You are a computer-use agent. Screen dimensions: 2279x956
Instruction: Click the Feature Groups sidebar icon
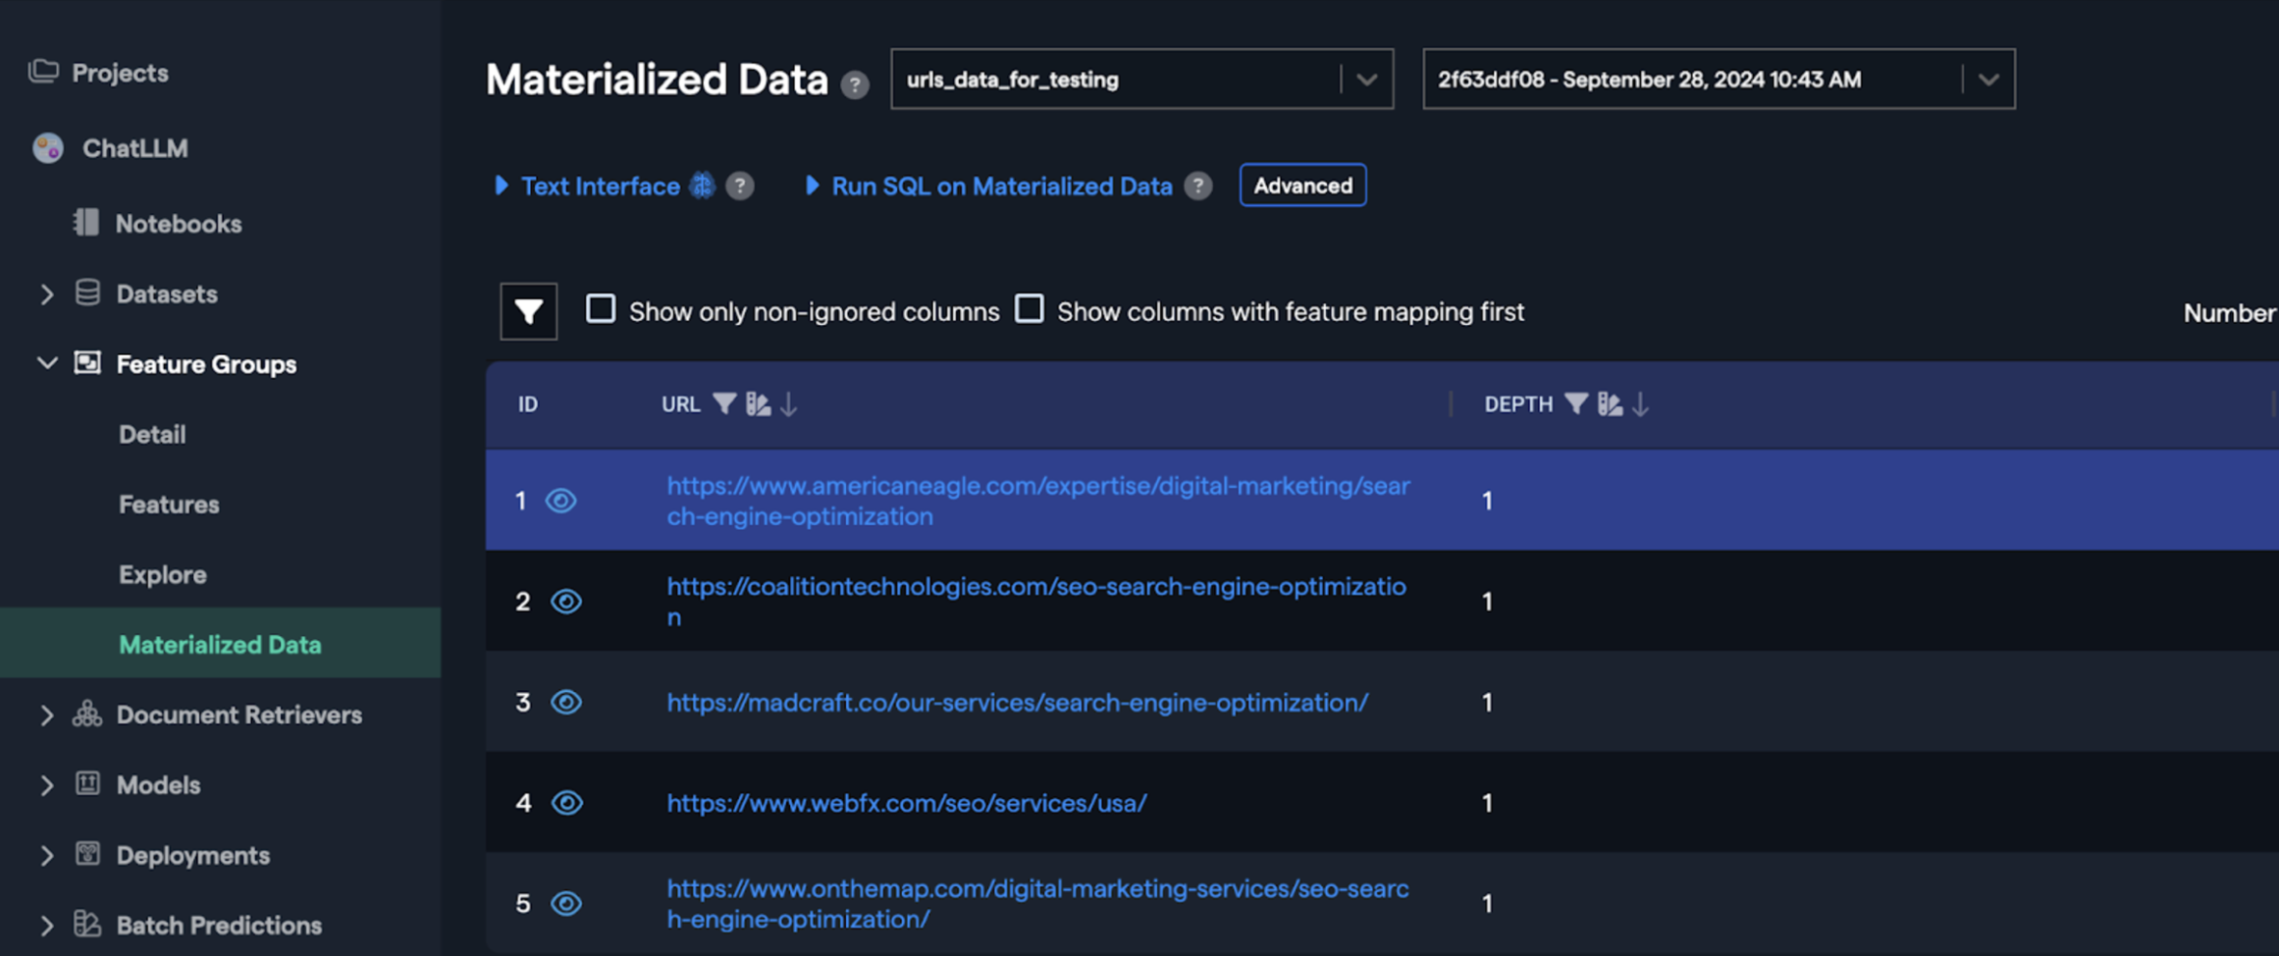click(x=86, y=363)
